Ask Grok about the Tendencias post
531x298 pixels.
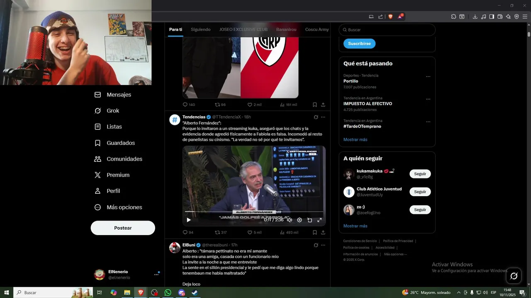coord(316,117)
